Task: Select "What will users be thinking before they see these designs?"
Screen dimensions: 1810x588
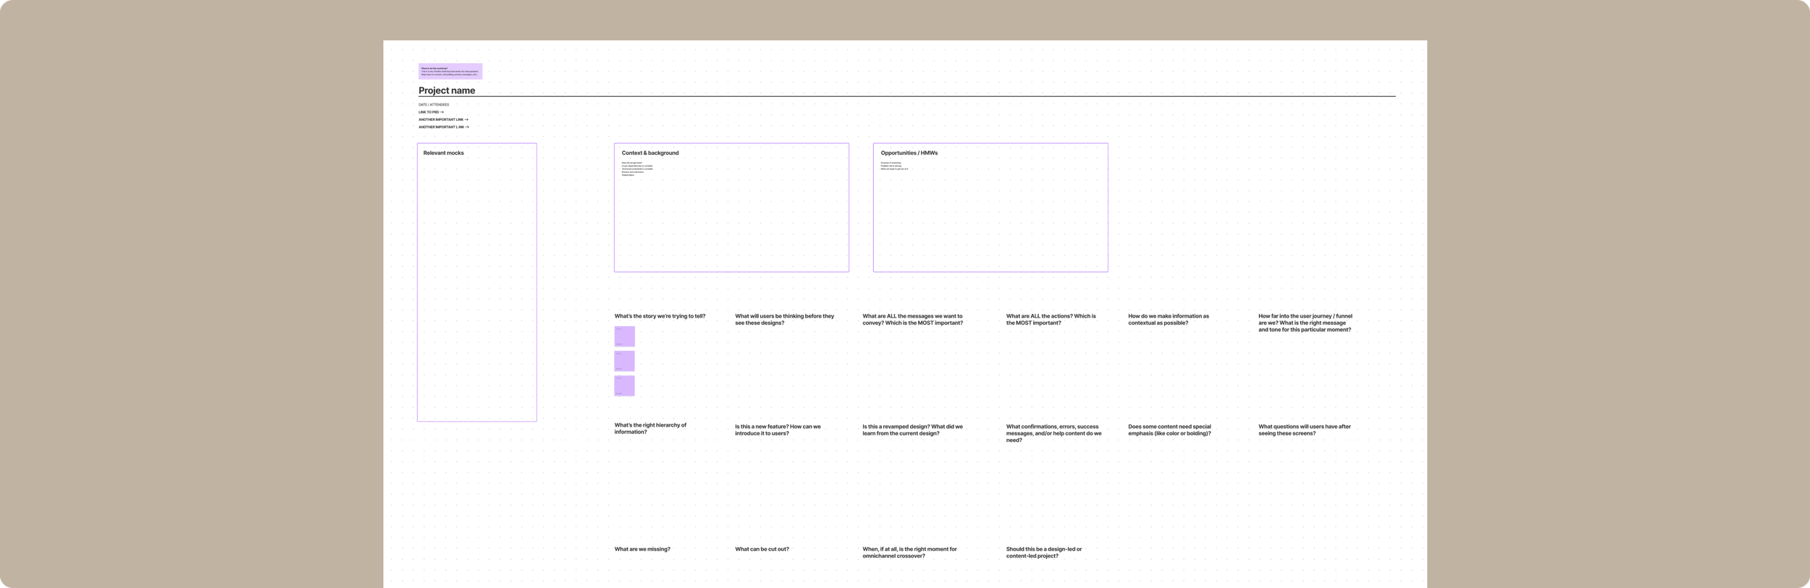Action: coord(785,320)
